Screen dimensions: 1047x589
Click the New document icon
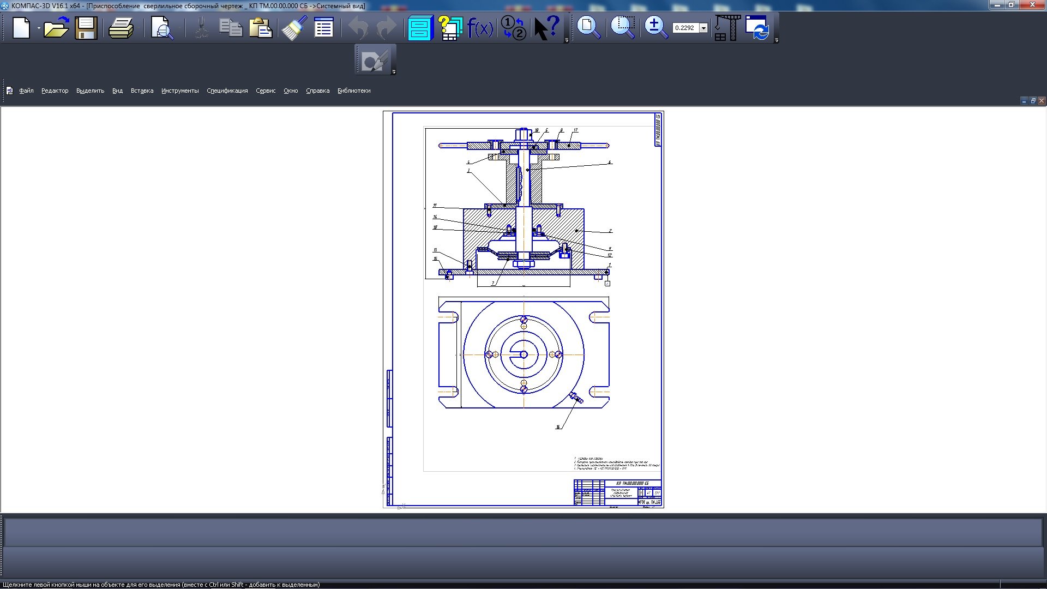tap(21, 28)
